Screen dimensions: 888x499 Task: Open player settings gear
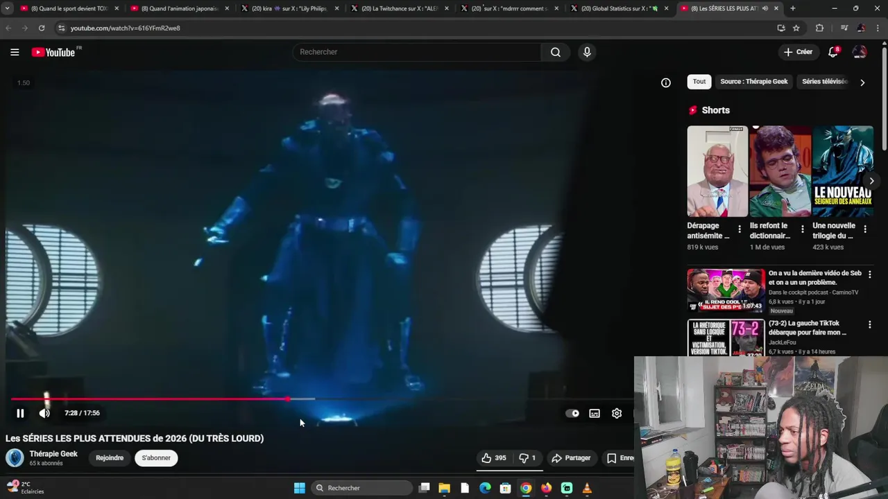click(617, 413)
